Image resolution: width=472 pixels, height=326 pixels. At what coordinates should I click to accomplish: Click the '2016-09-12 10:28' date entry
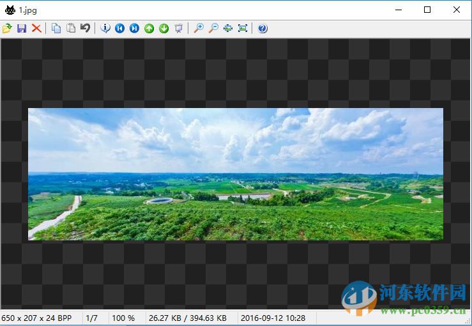point(273,318)
